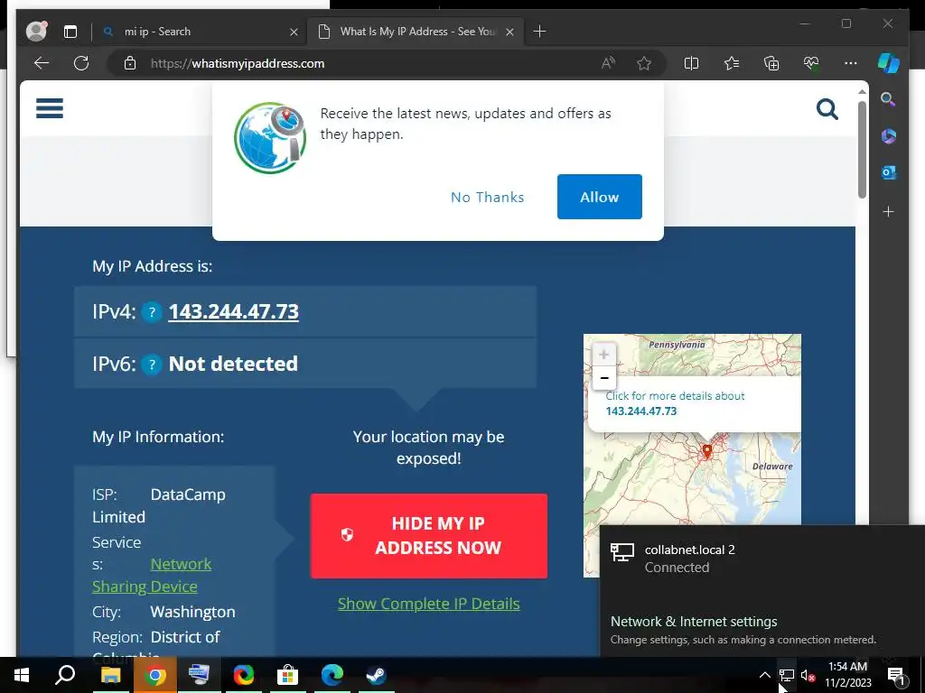Click the muted volume tray icon
Viewport: 925px width, 693px height.
point(808,675)
